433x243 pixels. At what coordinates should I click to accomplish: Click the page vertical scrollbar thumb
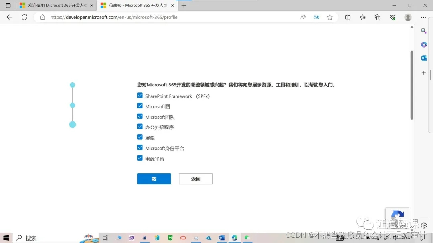pos(412,85)
